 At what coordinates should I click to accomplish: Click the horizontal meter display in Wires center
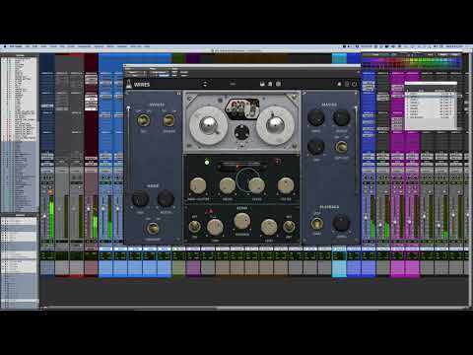(x=242, y=166)
